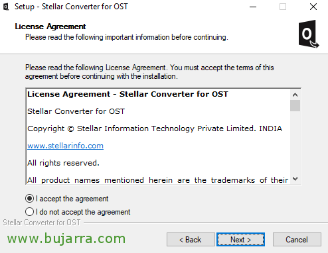
Task: Click the Next button
Action: coord(240,240)
